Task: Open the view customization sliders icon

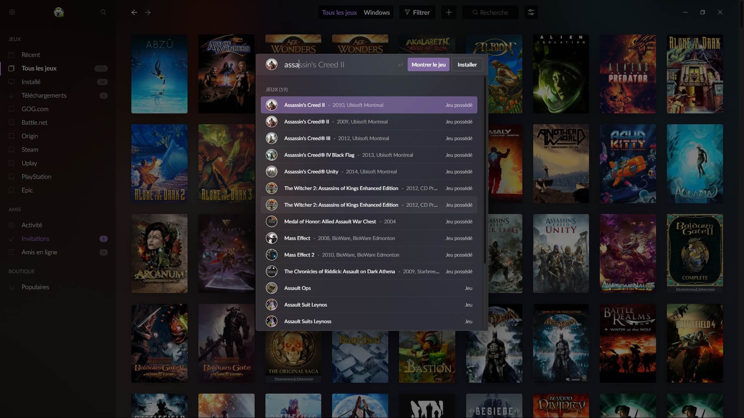Action: point(531,12)
